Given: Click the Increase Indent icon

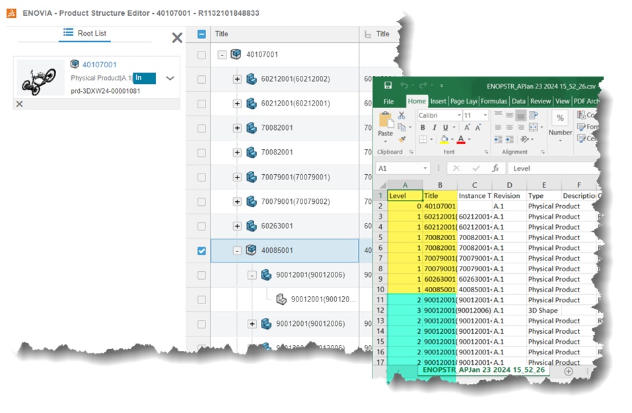Looking at the screenshot, I should point(509,139).
